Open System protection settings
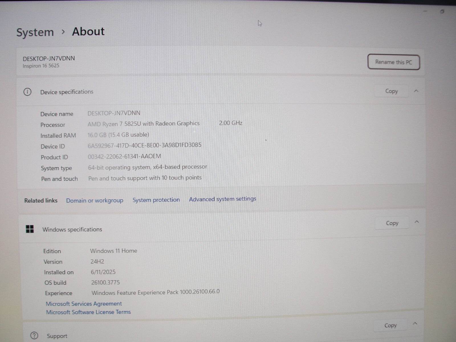The width and height of the screenshot is (456, 342). 156,200
